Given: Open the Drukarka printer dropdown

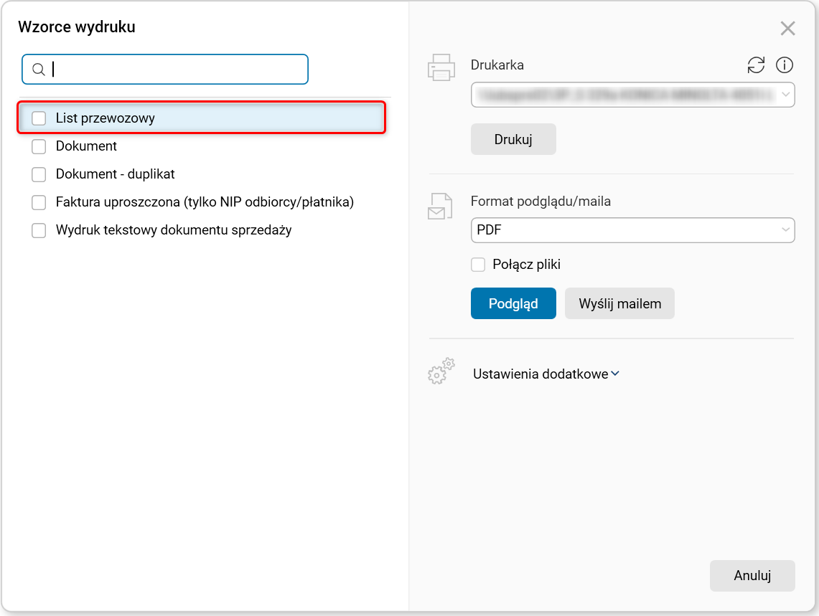Looking at the screenshot, I should click(632, 95).
